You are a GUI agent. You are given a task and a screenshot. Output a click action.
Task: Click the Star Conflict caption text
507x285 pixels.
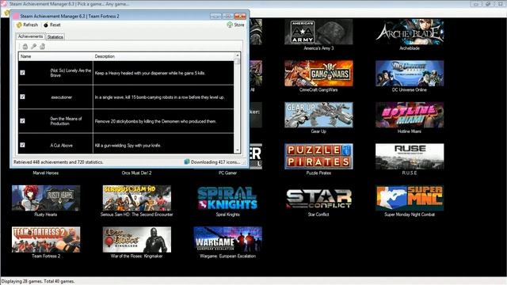click(x=318, y=215)
